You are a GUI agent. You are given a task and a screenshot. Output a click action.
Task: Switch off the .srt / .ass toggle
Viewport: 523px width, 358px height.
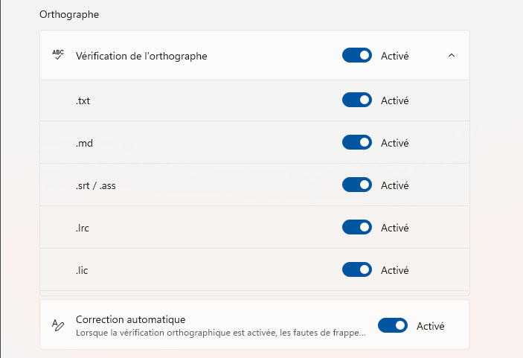click(357, 185)
